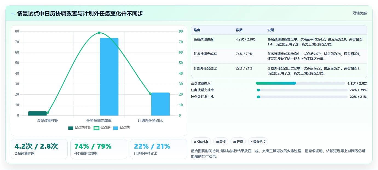The image size is (378, 170).
Task: Toggle the 试点前平均 legend swatch
Action: (x=71, y=128)
